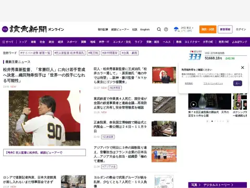Open the ロシアで記者拘束 article

30,180
